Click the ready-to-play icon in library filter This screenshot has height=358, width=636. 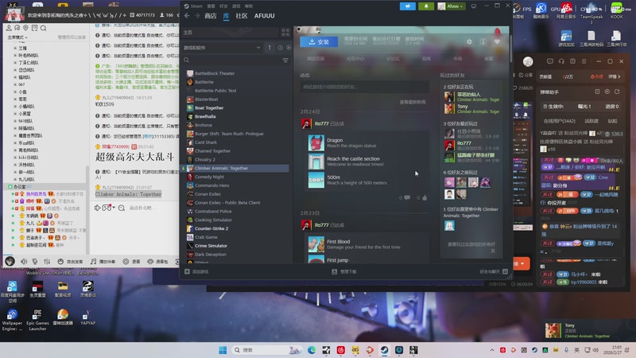[289, 48]
